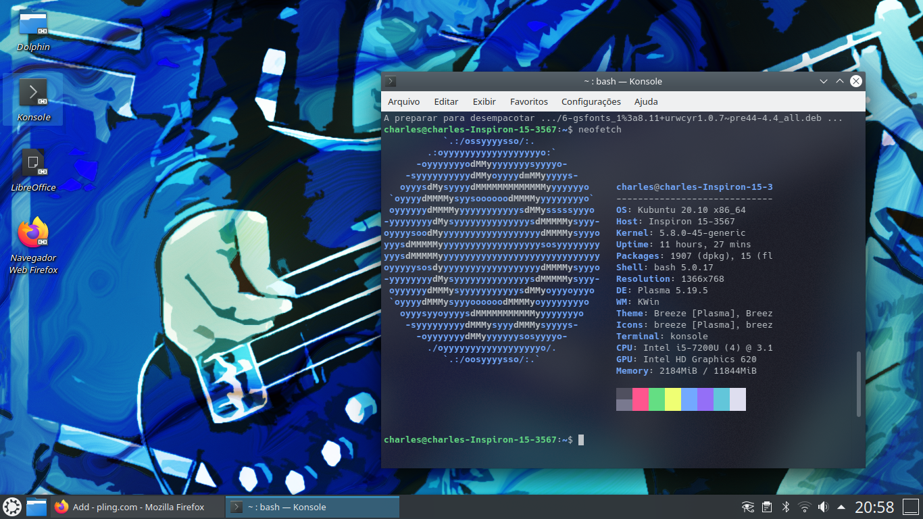Click the typed 'neofetch' command text
923x519 pixels.
[600, 130]
